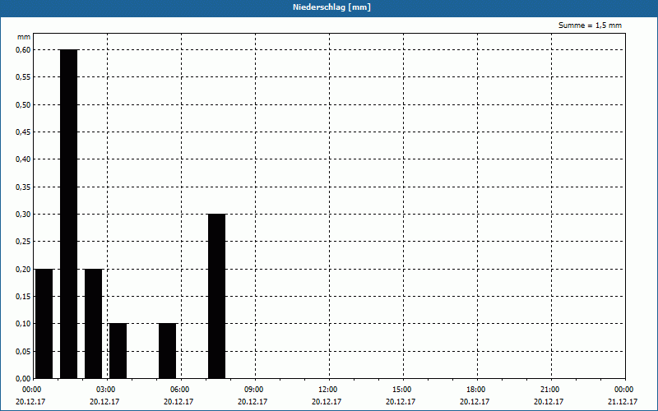Click the 20.12.17 date under 18:00
Image resolution: width=658 pixels, height=411 pixels.
[x=475, y=401]
